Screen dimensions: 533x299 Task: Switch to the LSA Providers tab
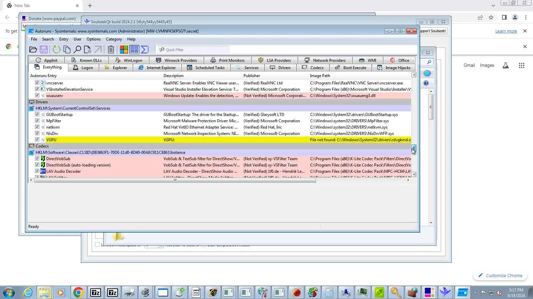click(x=274, y=60)
